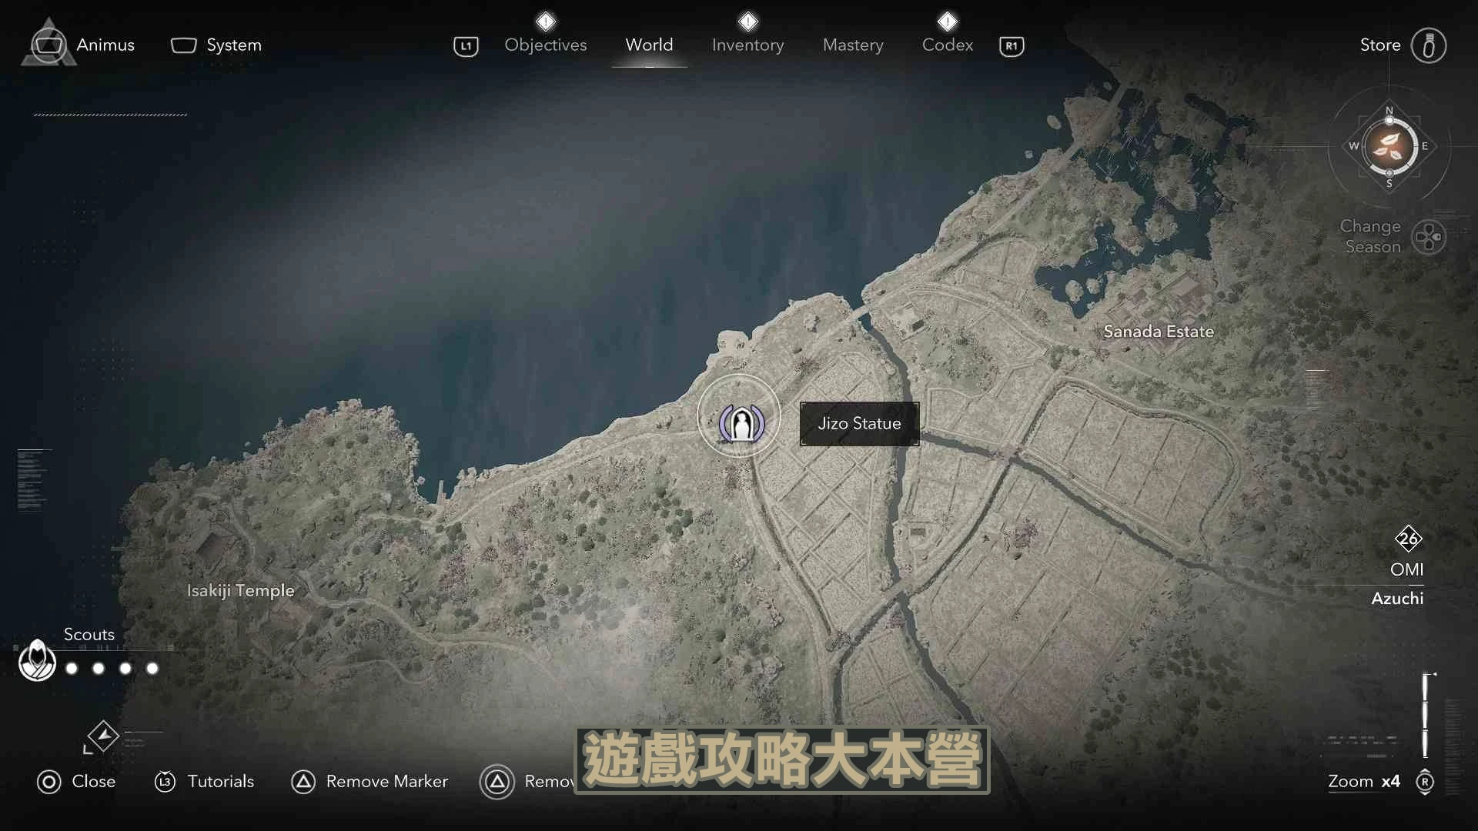Viewport: 1478px width, 831px height.
Task: Click the map legend diamond icon
Action: 103,736
